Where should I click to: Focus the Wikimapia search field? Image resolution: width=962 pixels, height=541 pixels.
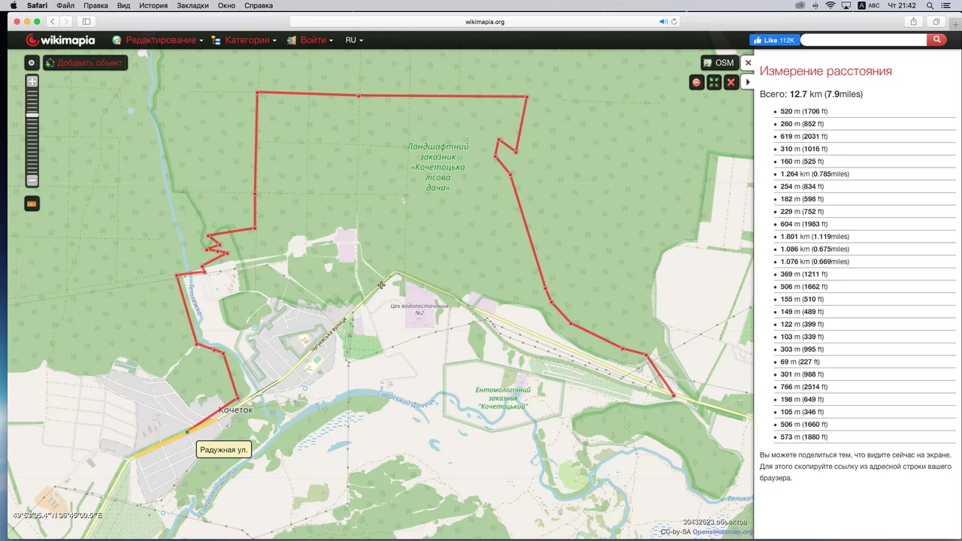point(864,40)
